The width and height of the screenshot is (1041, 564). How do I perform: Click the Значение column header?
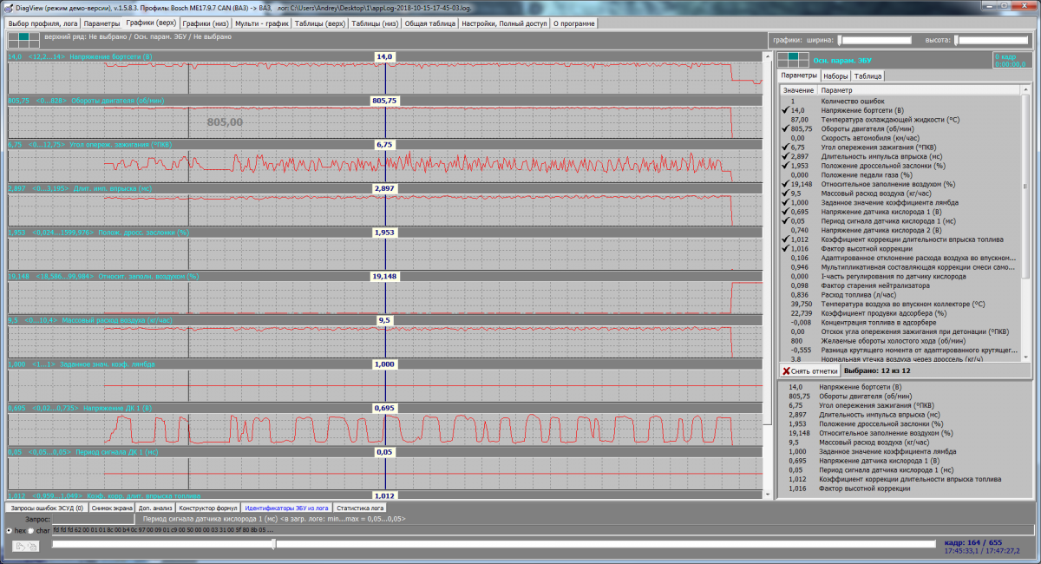[x=798, y=90]
